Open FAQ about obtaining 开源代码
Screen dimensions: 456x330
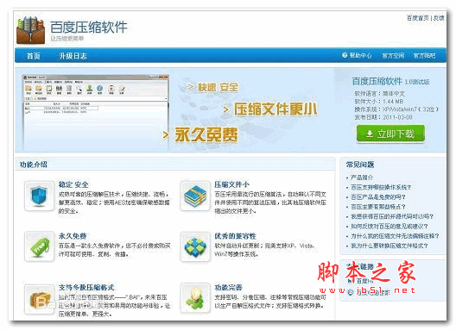[x=392, y=216]
